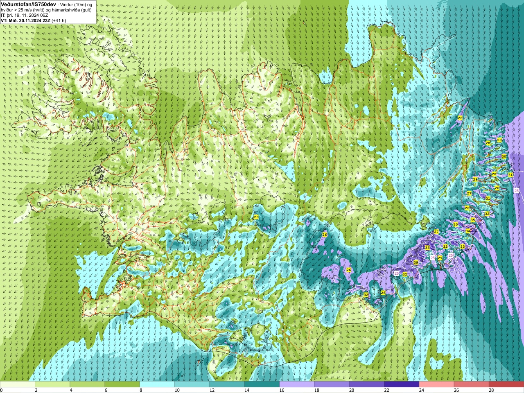This screenshot has height=393, width=524.
Task: Click the legend scale number 10
Action: (177, 390)
